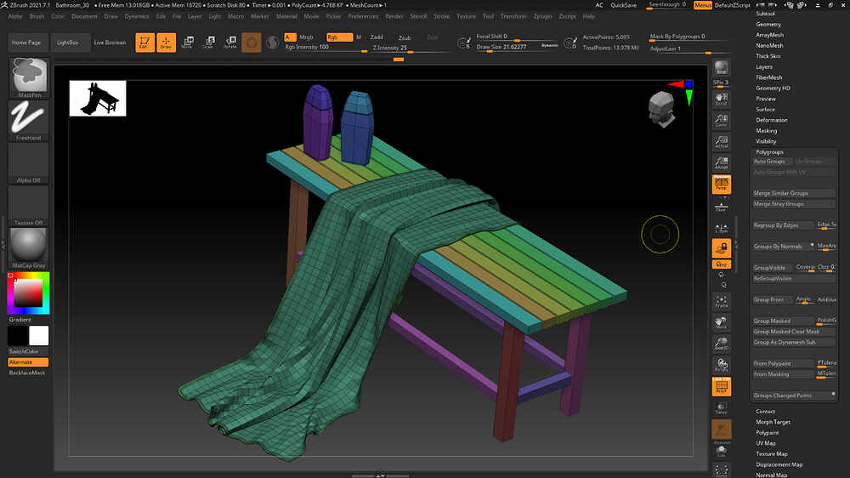Toggle Zsub sculpt mode
850x478 pixels.
point(405,38)
